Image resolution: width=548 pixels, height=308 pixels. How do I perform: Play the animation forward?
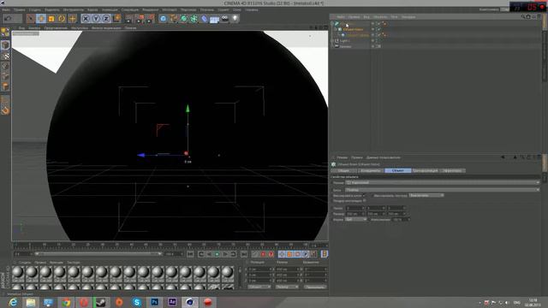pyautogui.click(x=217, y=254)
